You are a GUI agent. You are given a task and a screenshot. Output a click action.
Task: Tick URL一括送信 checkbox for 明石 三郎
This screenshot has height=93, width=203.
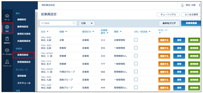(136, 56)
